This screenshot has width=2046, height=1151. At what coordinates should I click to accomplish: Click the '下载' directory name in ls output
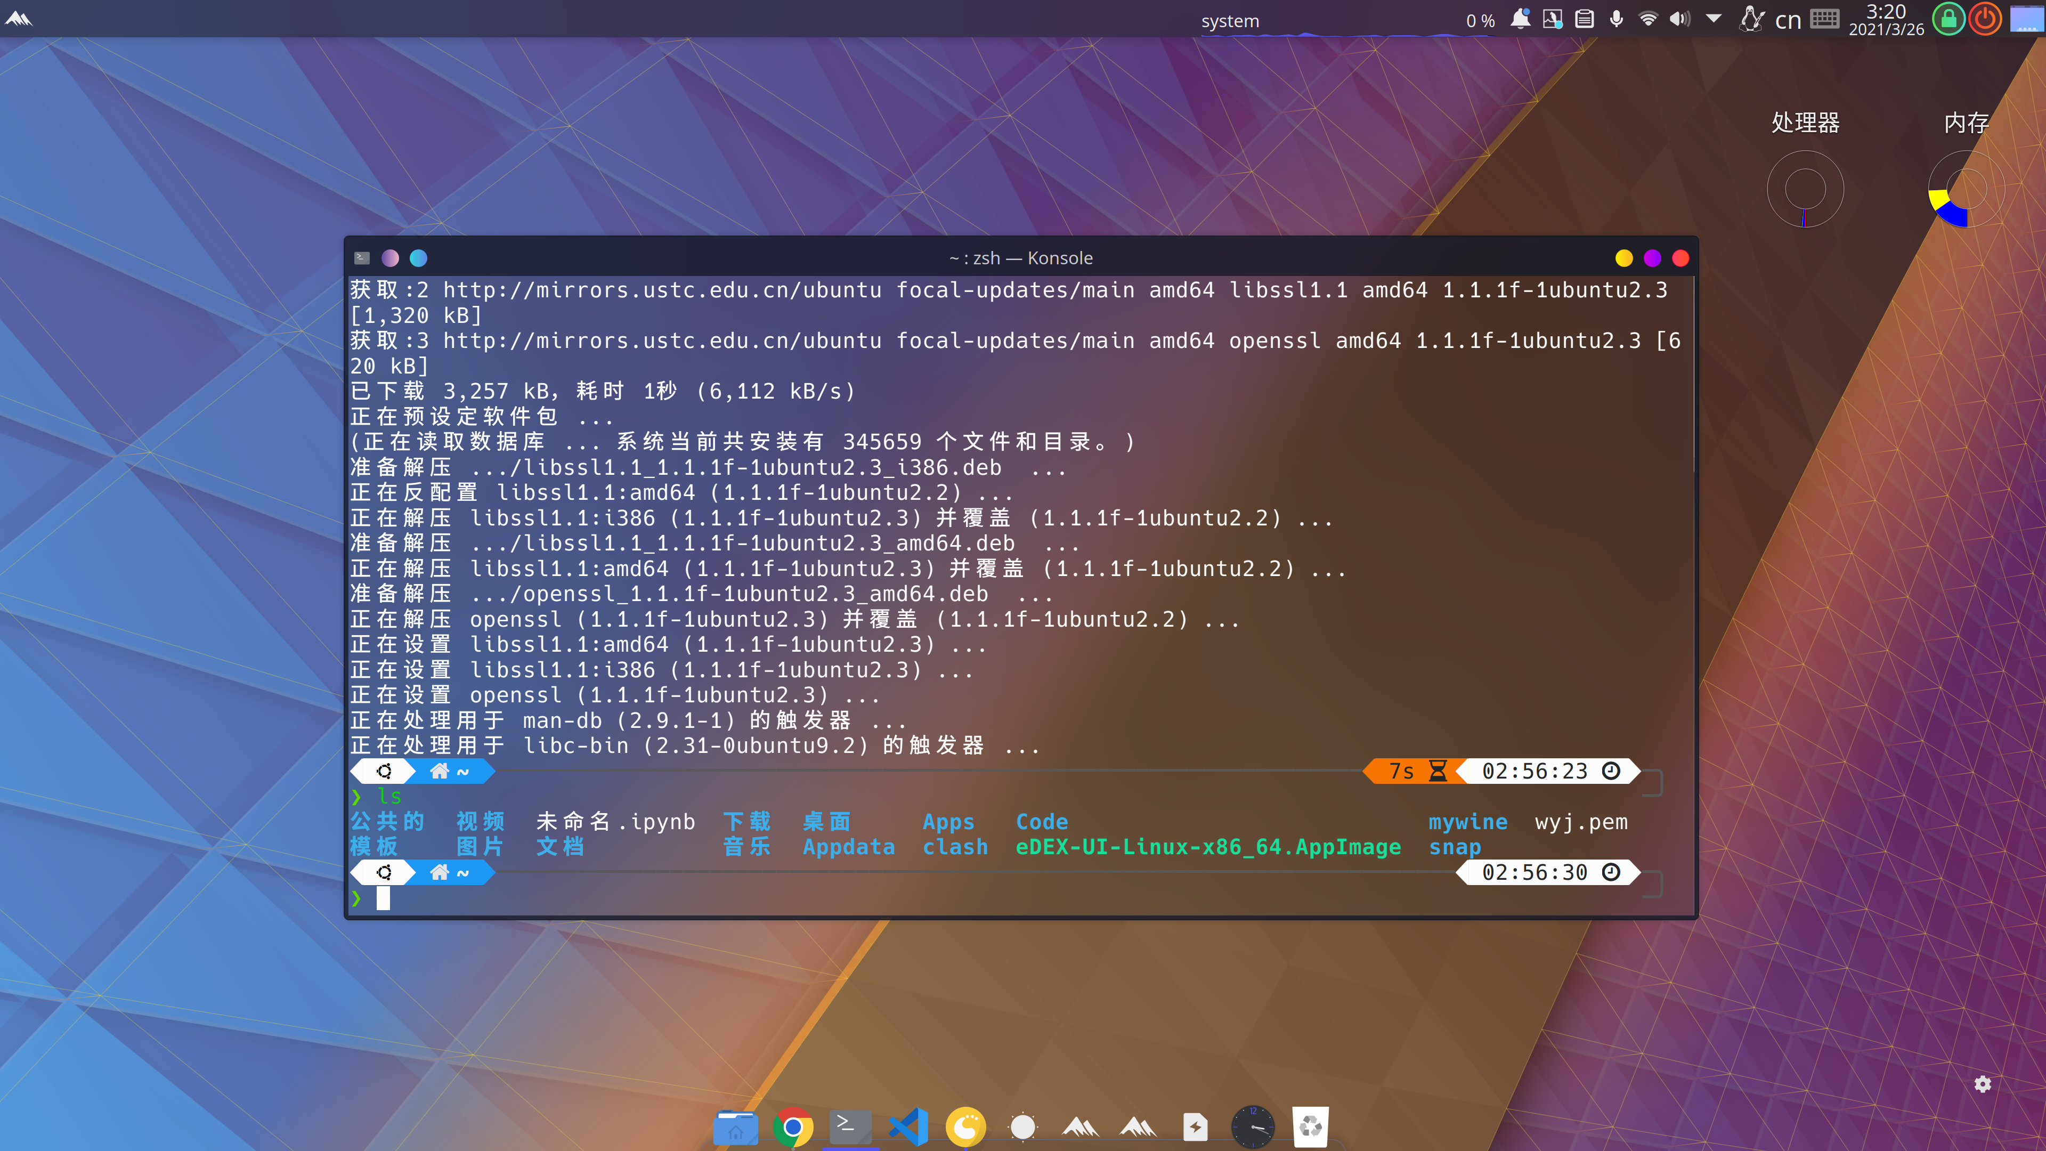click(748, 821)
